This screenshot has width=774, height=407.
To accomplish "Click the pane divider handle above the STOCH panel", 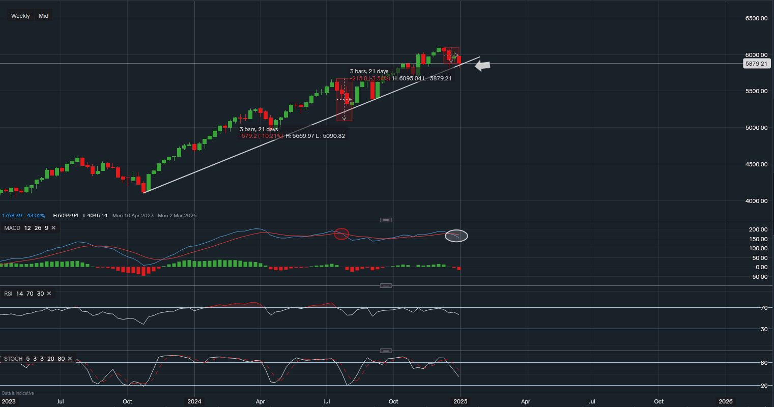I will [x=386, y=350].
